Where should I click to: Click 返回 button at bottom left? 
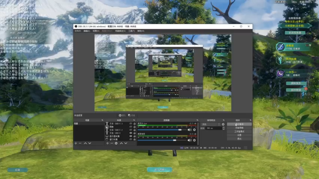pos(18,170)
